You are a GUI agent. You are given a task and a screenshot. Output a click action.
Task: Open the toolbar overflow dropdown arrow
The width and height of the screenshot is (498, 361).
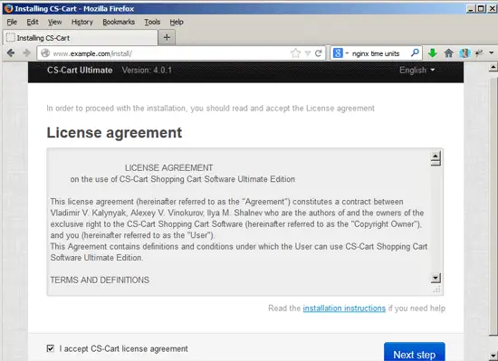point(491,53)
